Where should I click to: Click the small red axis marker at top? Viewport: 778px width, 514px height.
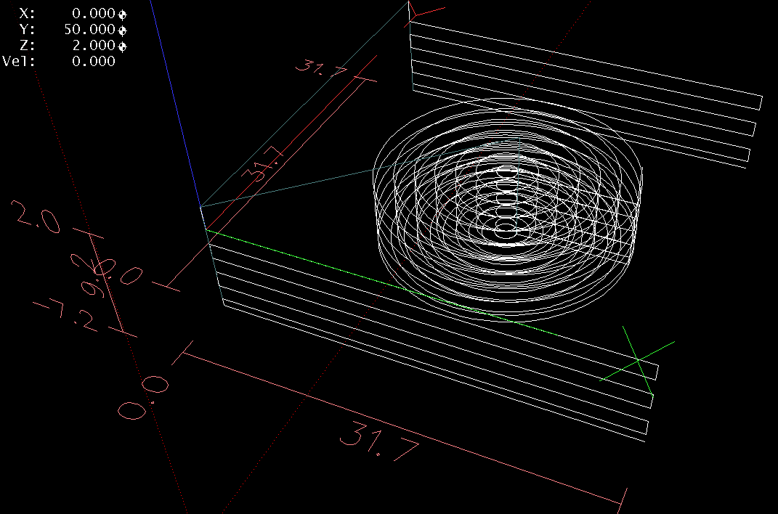point(419,12)
